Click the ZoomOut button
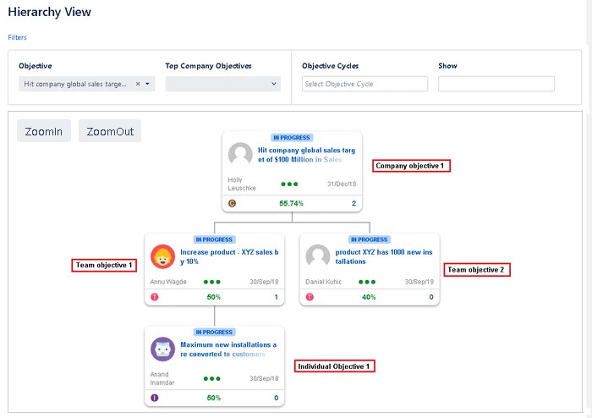Image resolution: width=592 pixels, height=418 pixels. 110,131
